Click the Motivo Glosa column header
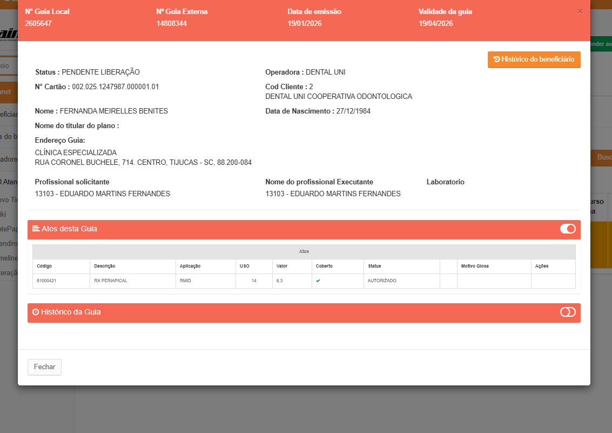 point(475,266)
